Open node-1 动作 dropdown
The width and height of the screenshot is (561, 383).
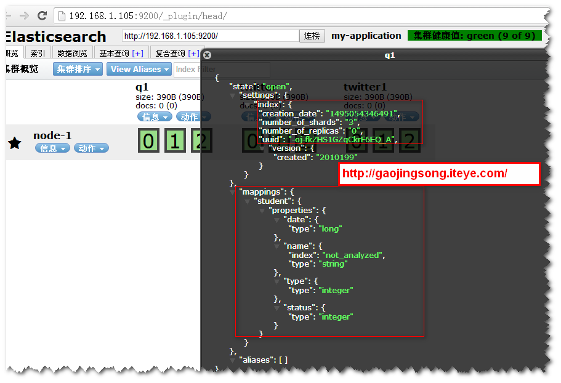91,148
